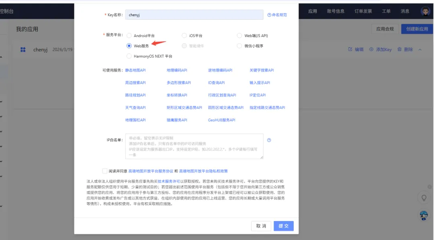
Task: Focus the Key名称 input field
Action: (194, 15)
